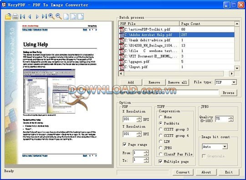Increase X Resolution with the up spinner
Screen dimensions: 246x180
pos(139,118)
